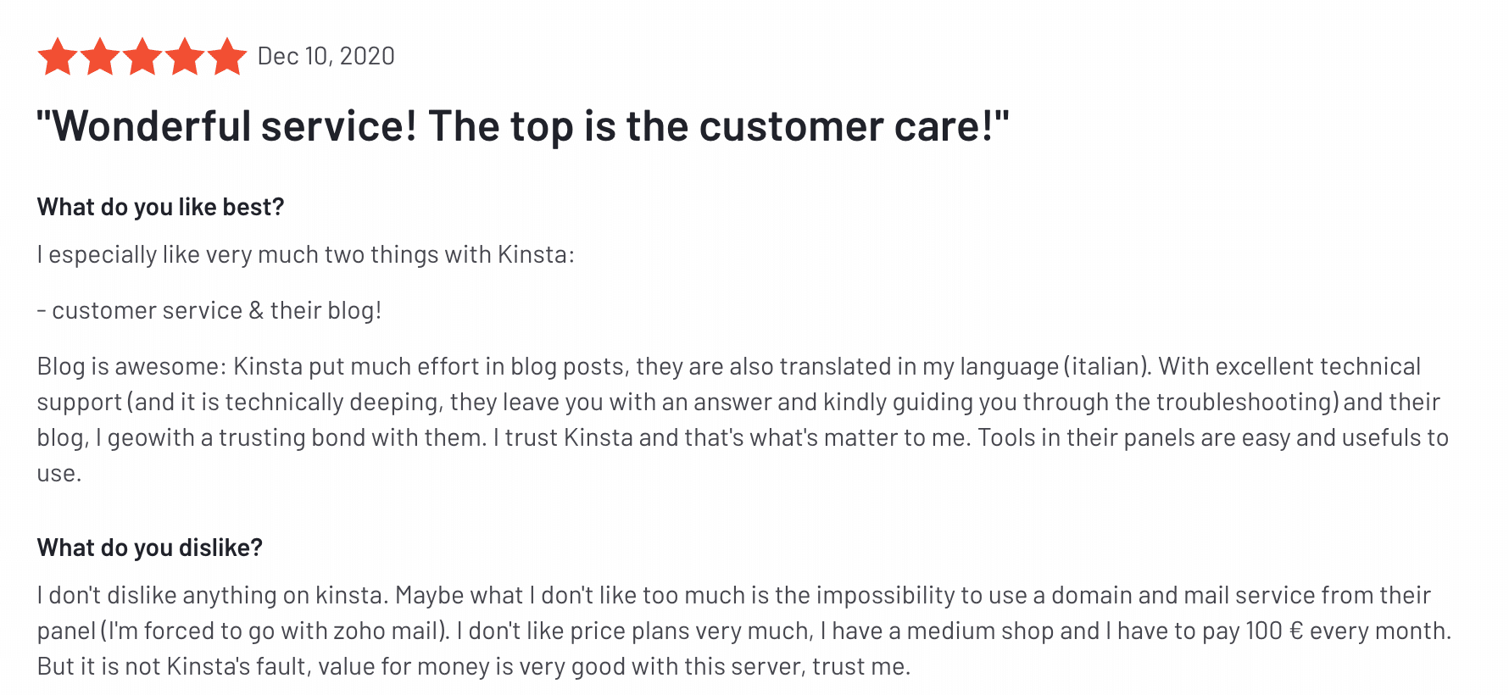Click the trailing word "use." ending the first answer

click(x=58, y=474)
